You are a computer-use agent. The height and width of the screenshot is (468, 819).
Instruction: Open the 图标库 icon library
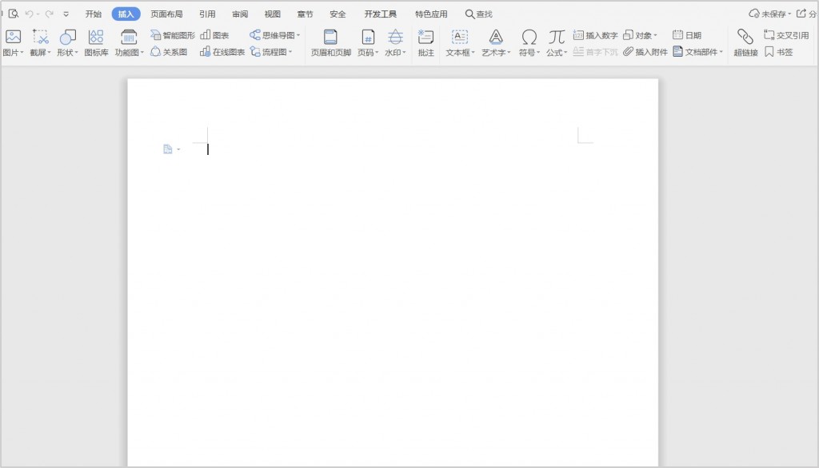[x=96, y=42]
